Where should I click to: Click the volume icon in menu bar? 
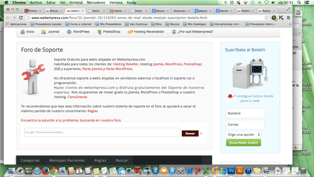(x=273, y=2)
